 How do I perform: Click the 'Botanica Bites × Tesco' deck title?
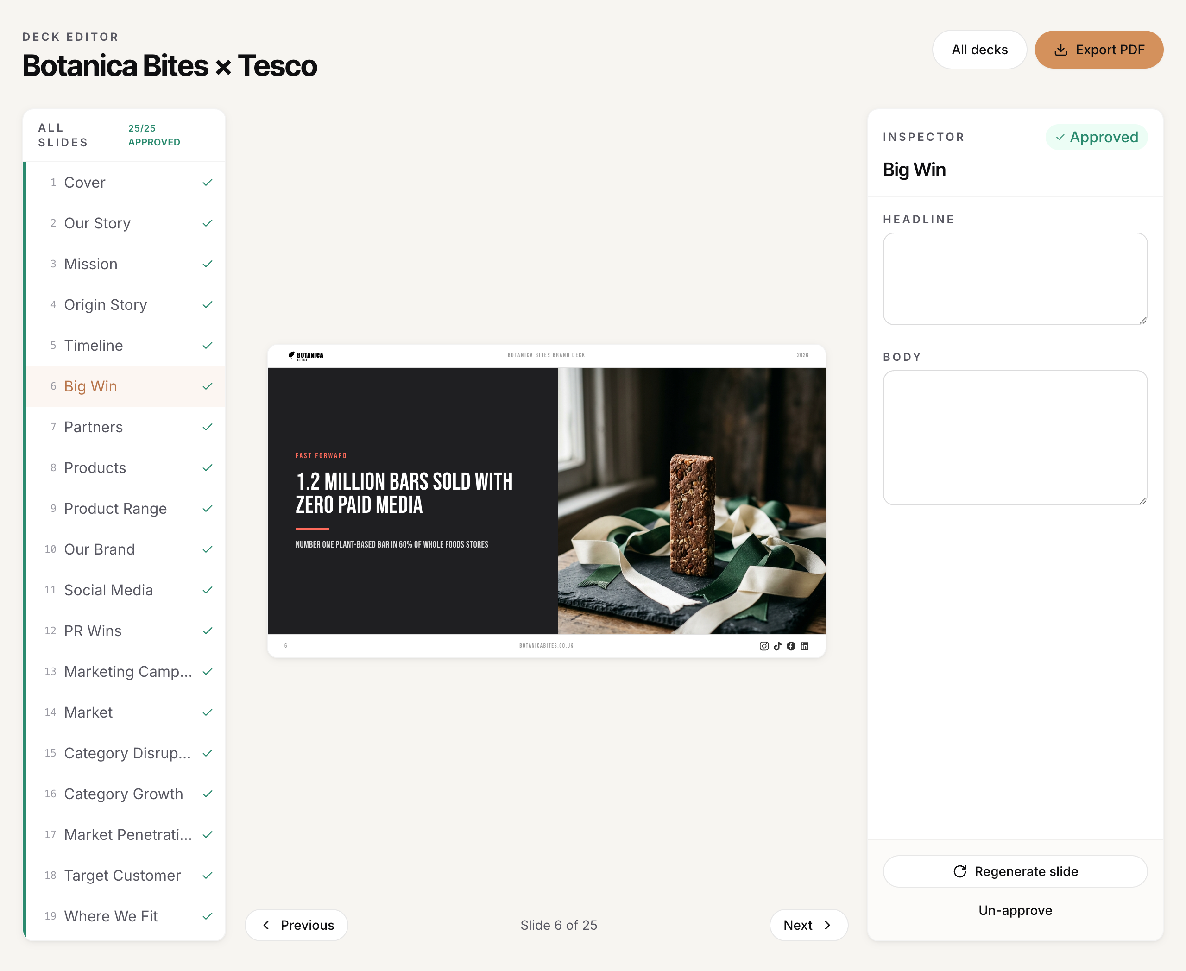coord(170,65)
